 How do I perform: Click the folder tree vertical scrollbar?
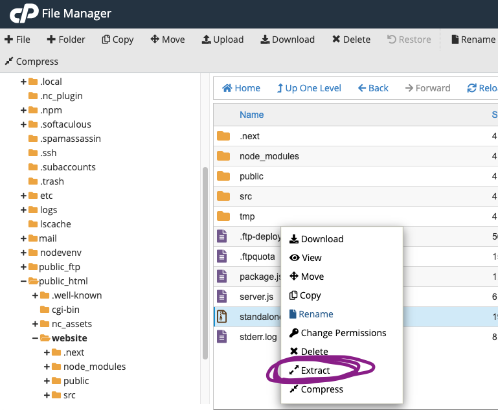coord(205,263)
